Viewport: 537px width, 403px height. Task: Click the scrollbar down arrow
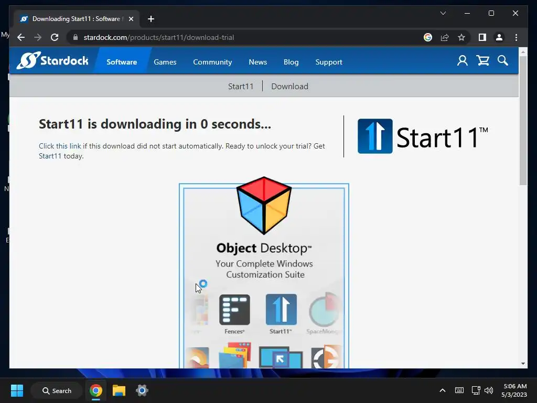pos(523,364)
